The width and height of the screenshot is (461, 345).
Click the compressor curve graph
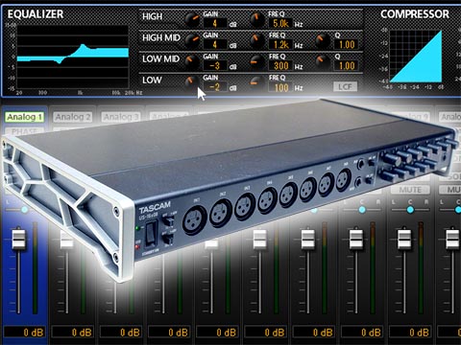click(416, 57)
